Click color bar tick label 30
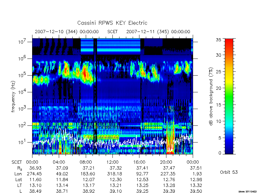 [219, 55]
